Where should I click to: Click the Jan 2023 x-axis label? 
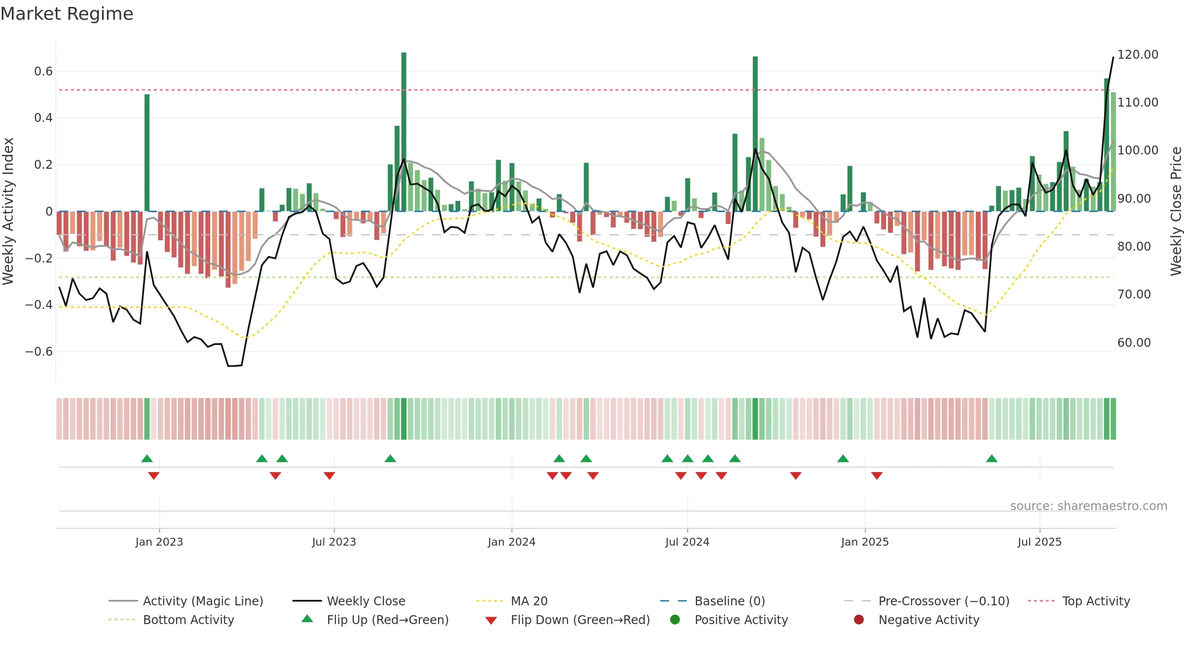coord(159,542)
